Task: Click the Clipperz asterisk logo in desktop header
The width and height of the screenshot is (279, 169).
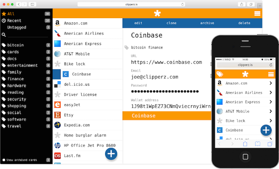Action: (157, 13)
